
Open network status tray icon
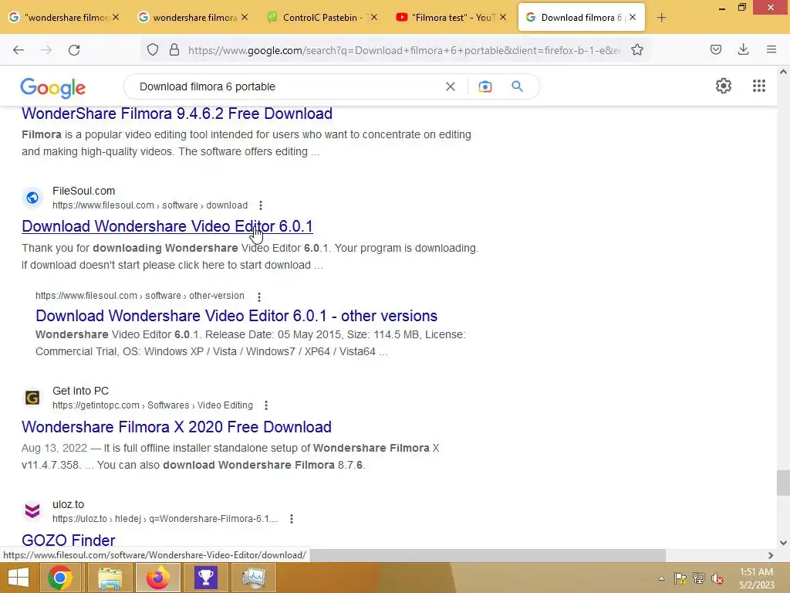tap(699, 578)
